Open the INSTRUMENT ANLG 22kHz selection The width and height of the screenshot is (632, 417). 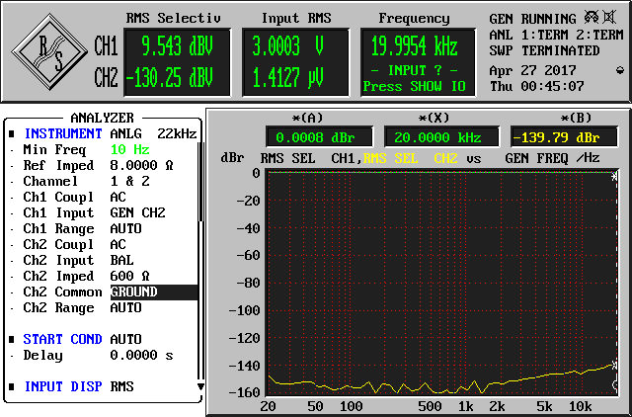[x=154, y=133]
